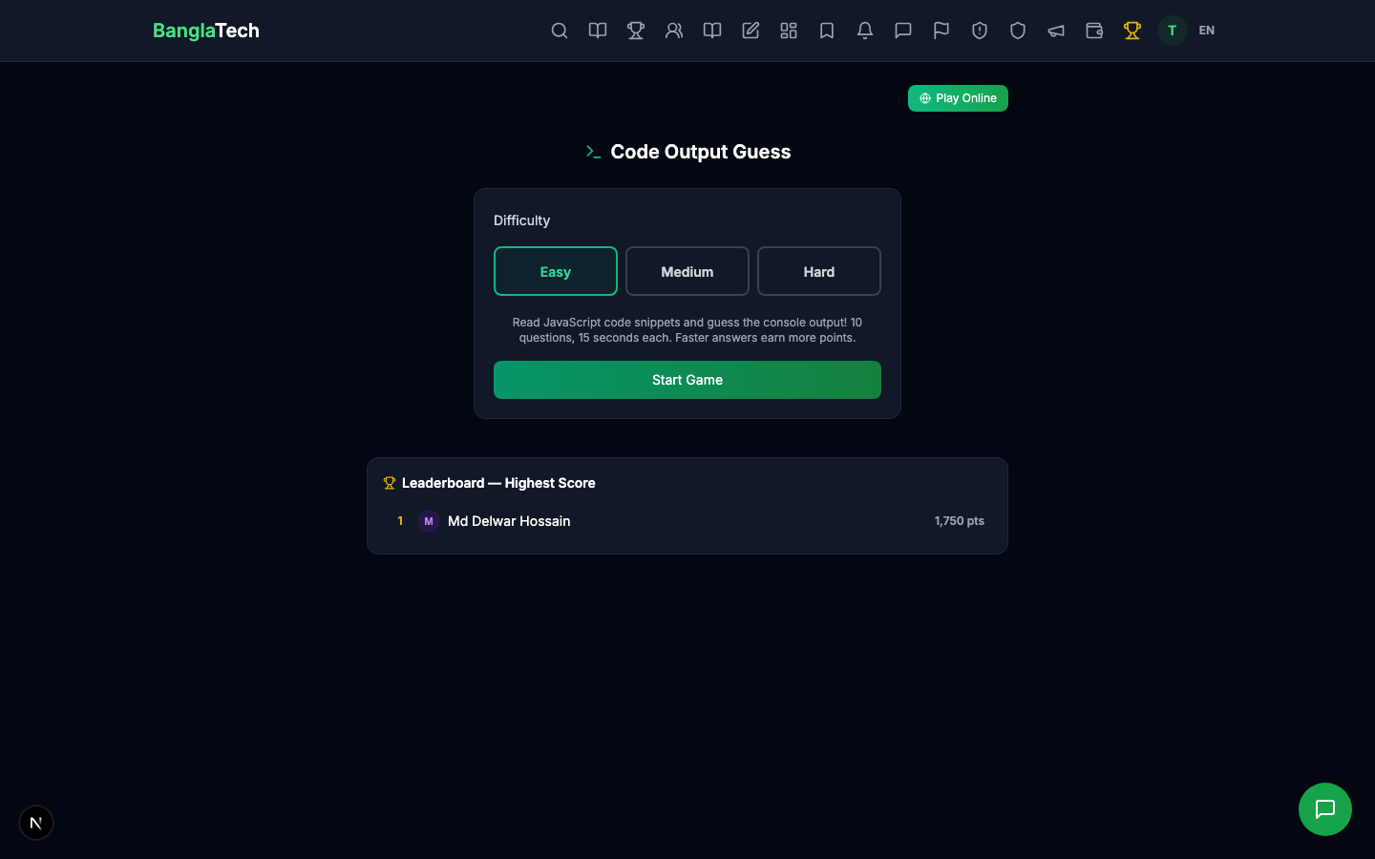Image resolution: width=1375 pixels, height=859 pixels.
Task: Click the notifications bell icon
Action: click(x=865, y=31)
